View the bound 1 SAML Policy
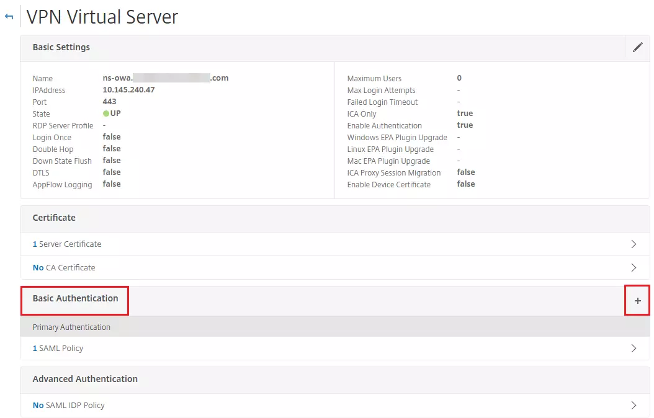This screenshot has height=418, width=654. [58, 348]
